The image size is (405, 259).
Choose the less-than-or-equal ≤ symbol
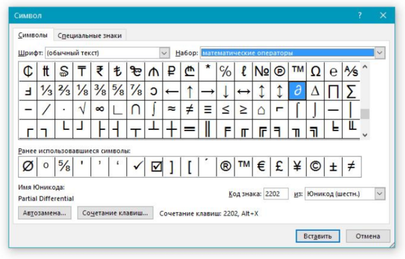pos(226,110)
